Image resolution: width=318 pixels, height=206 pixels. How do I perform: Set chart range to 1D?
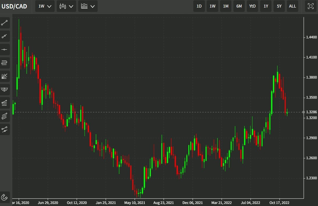pos(199,6)
